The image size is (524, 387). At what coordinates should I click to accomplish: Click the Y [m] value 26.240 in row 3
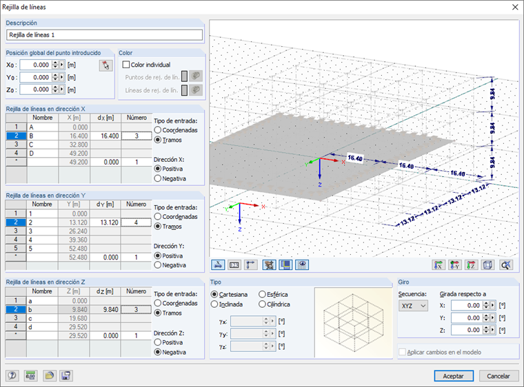[x=74, y=231]
